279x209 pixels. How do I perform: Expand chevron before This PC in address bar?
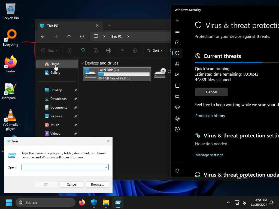[x=104, y=36]
